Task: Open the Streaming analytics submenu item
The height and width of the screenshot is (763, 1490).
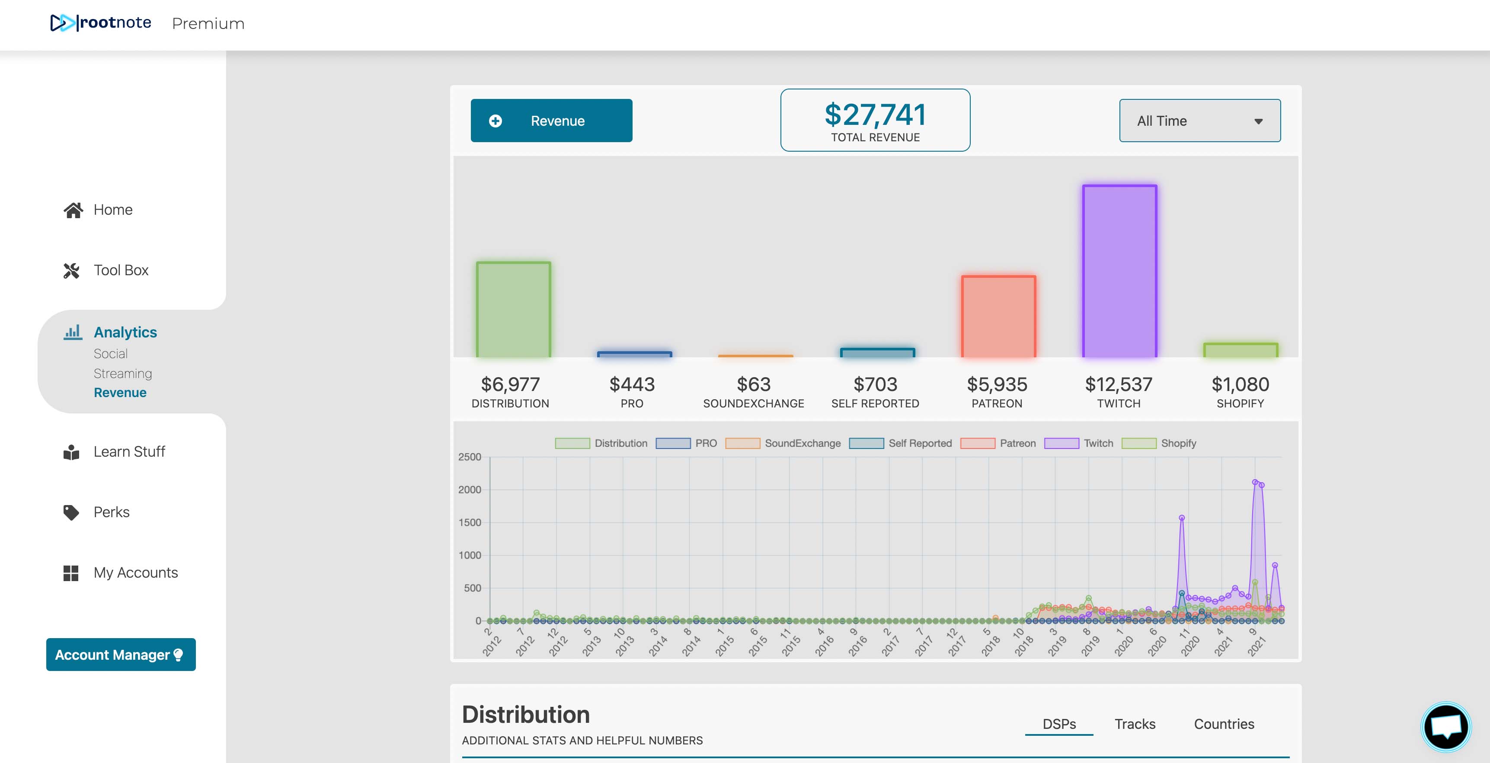Action: (x=123, y=373)
